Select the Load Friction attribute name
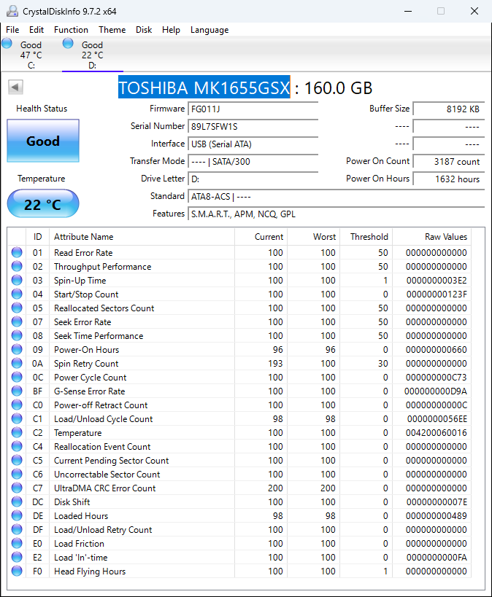Screen dimensions: 492x597 79,544
